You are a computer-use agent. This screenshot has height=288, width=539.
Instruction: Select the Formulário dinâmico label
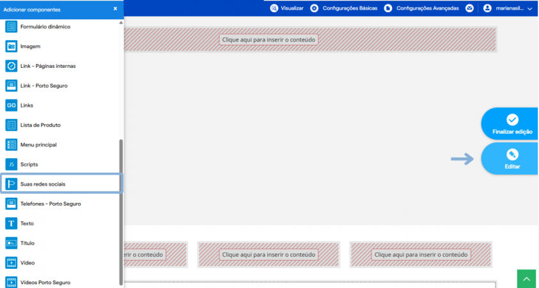45,26
